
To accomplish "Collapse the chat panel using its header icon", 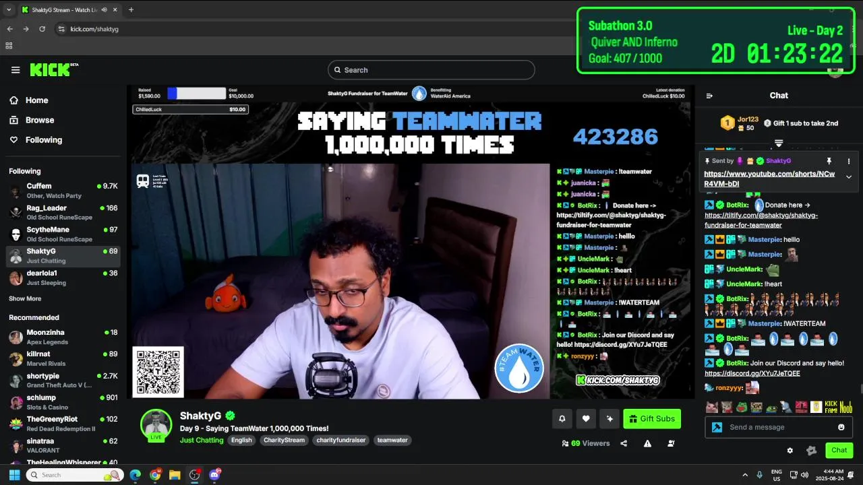I will coord(709,96).
